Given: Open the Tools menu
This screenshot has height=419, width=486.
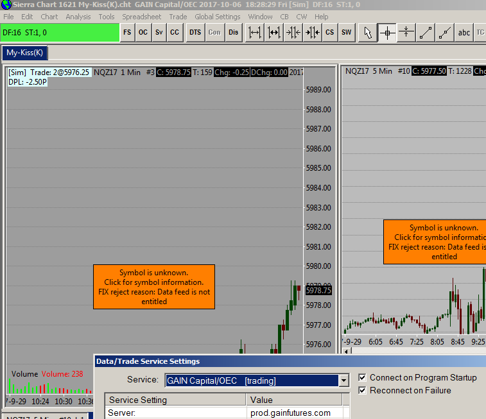Looking at the screenshot, I should click(107, 17).
